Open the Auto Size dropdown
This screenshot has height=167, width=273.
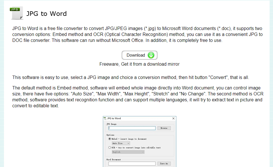click(x=120, y=143)
